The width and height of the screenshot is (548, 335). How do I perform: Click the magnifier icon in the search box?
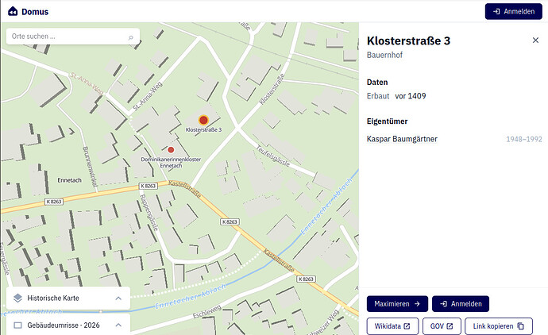tap(131, 37)
